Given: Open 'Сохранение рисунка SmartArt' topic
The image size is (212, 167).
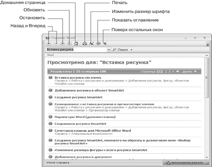Looking at the screenshot, I should pos(80,124).
